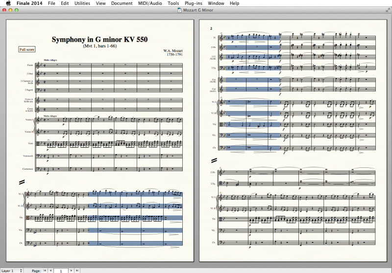The height and width of the screenshot is (273, 392).
Task: Open the Layer 1 selector dropdown
Action: (11, 271)
